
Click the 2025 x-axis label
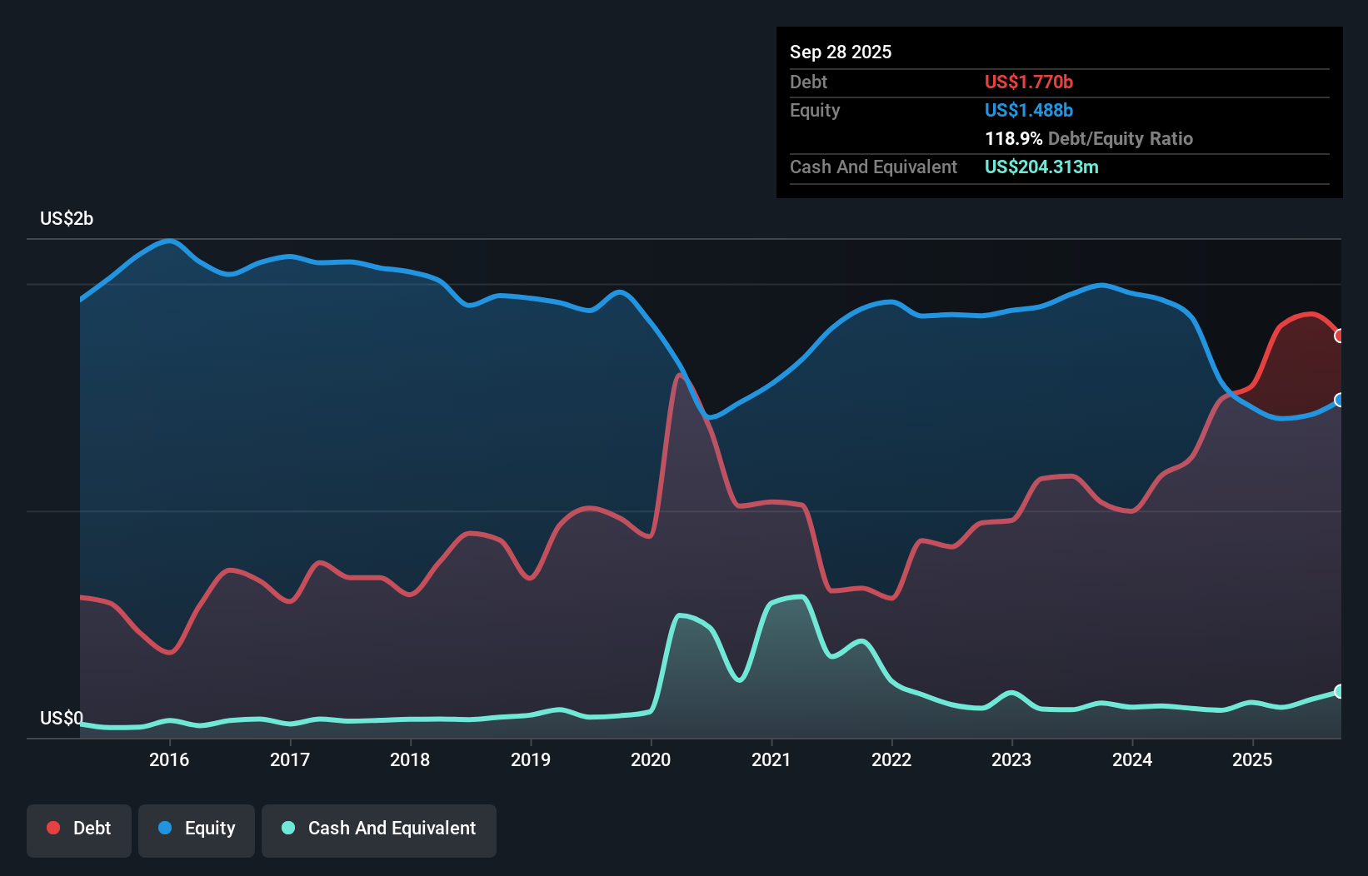click(x=1252, y=759)
